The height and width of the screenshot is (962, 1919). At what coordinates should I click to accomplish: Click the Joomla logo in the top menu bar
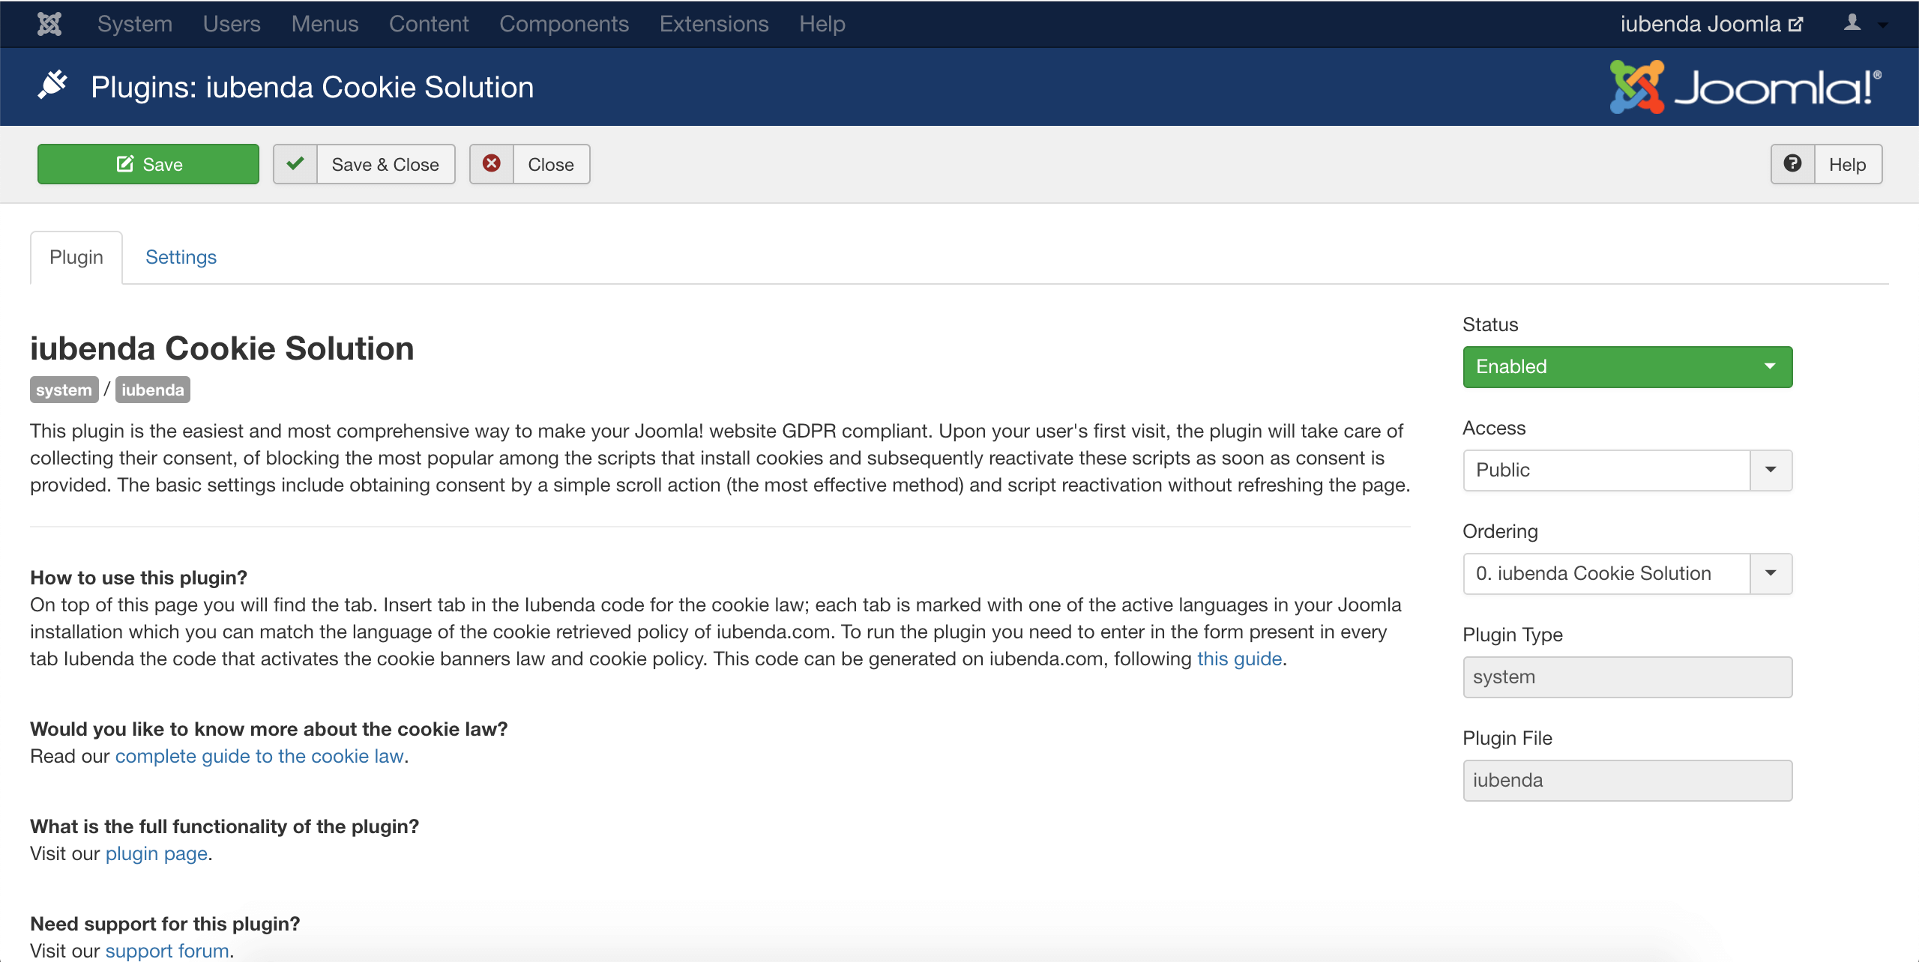click(49, 23)
